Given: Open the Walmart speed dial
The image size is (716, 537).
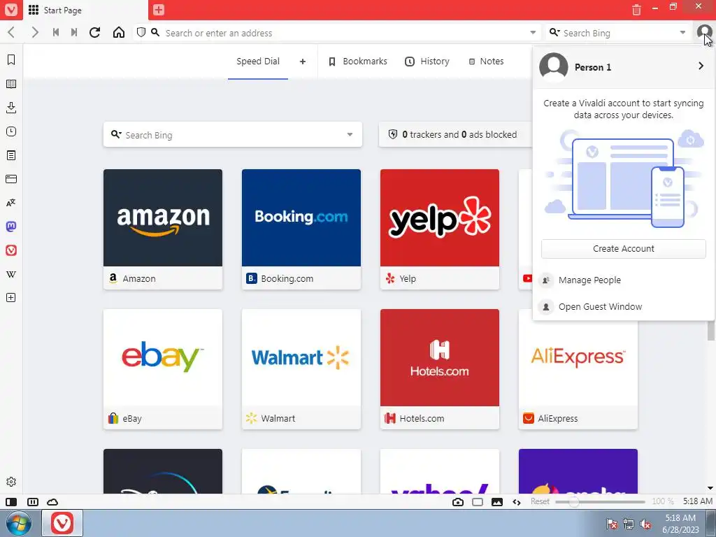Looking at the screenshot, I should (301, 369).
